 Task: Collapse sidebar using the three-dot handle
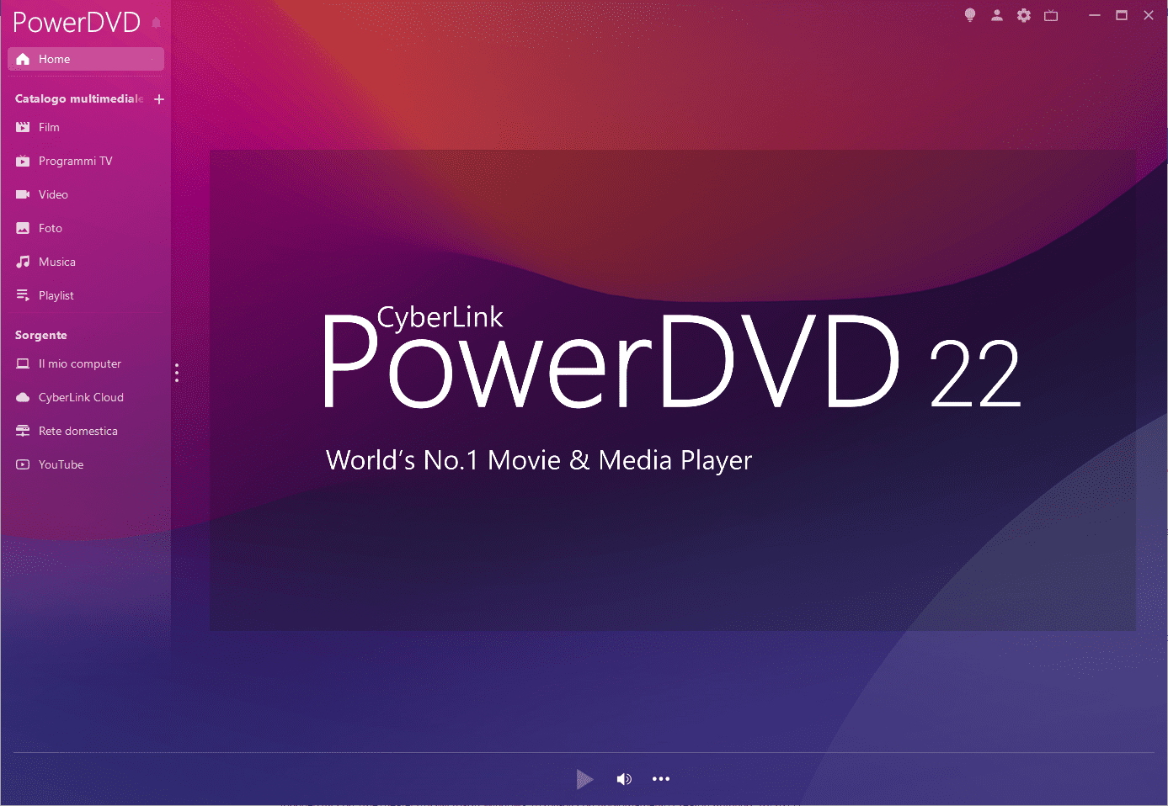pyautogui.click(x=177, y=373)
